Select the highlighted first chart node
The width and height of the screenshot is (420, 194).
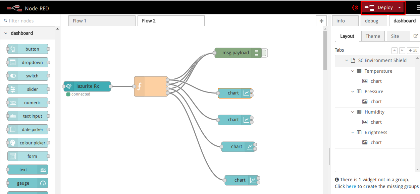pos(234,93)
